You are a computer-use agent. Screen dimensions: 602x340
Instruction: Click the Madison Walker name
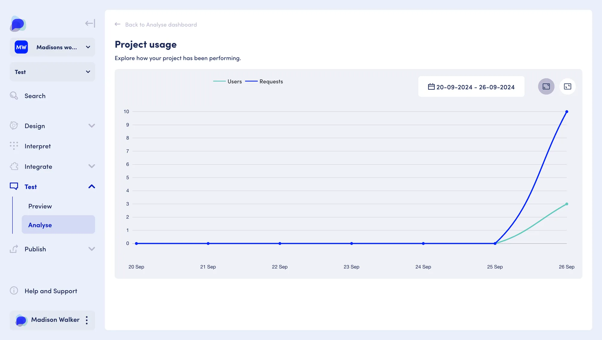55,320
